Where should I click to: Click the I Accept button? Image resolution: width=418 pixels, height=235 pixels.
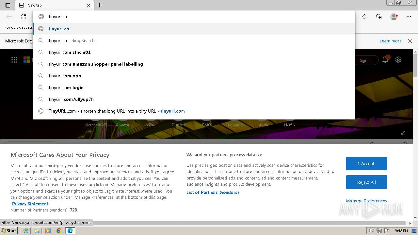pyautogui.click(x=366, y=164)
